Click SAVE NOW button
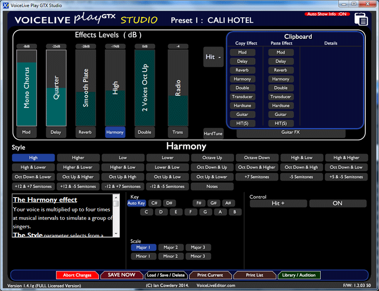The height and width of the screenshot is (291, 379). coord(121,275)
